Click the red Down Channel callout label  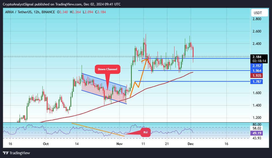(x=108, y=69)
